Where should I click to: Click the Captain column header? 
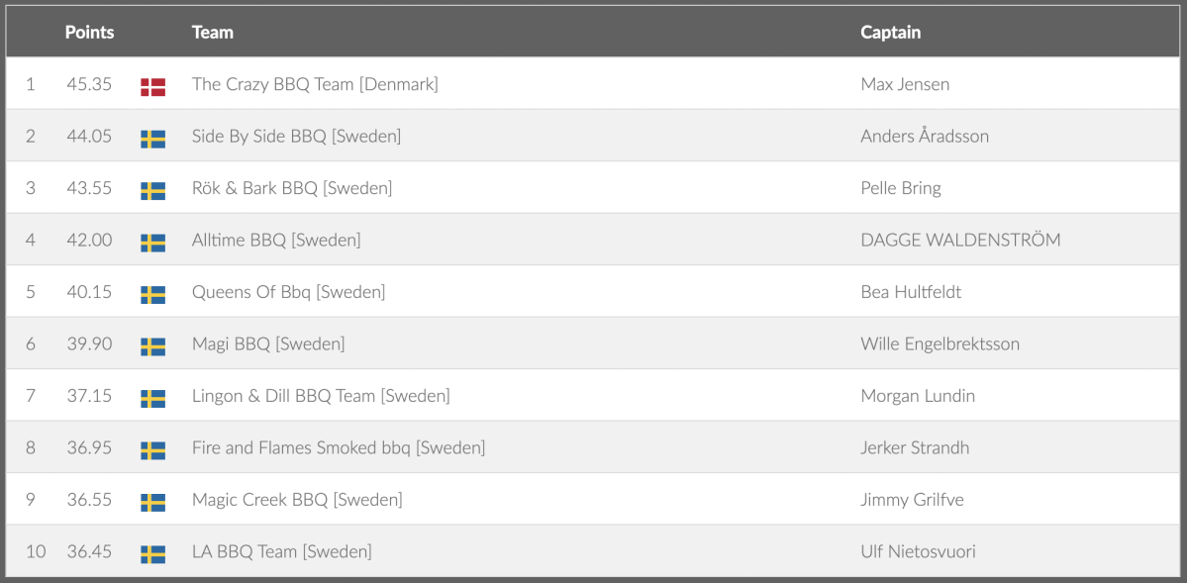point(890,33)
